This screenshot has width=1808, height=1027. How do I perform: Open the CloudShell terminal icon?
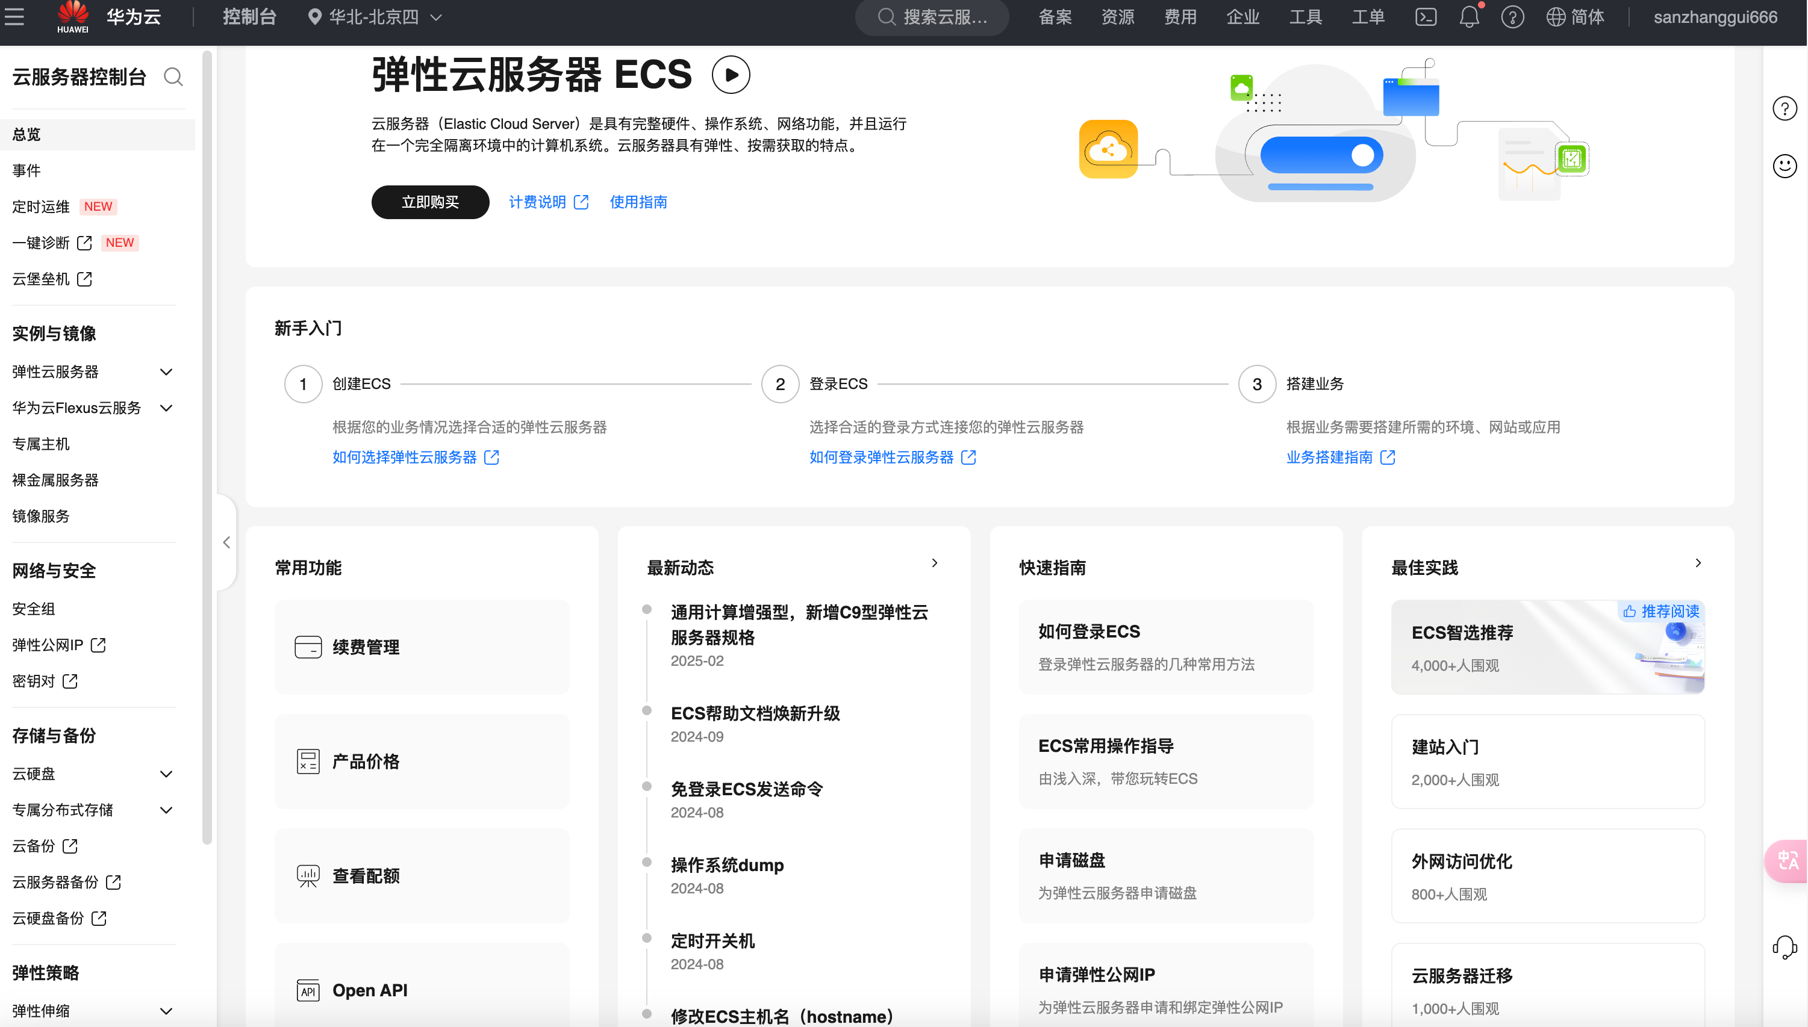(x=1425, y=17)
